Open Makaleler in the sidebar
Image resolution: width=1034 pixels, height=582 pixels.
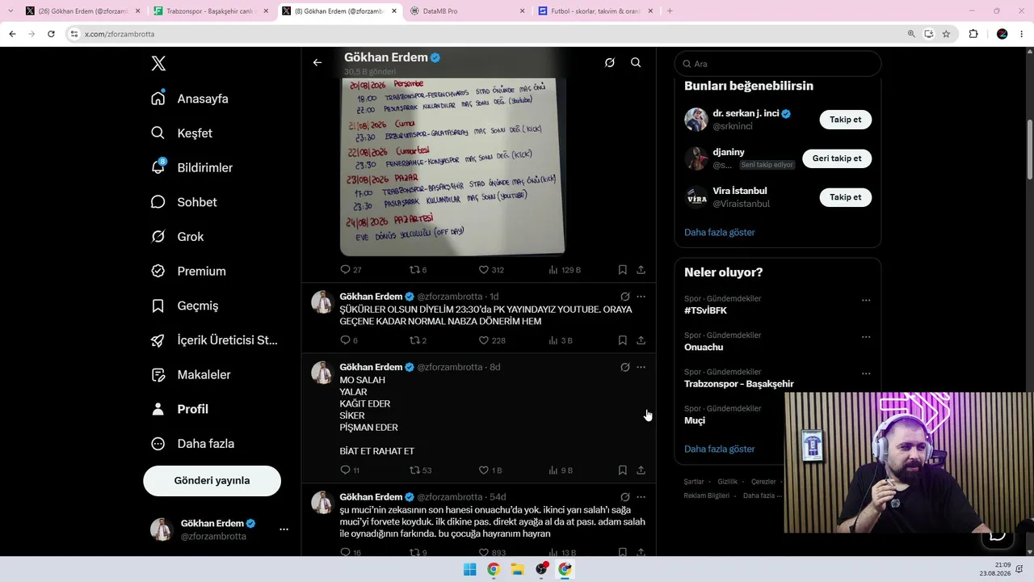(x=191, y=375)
